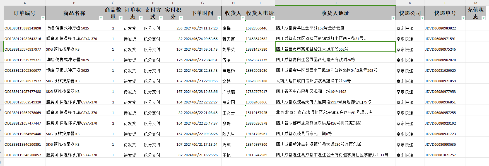Select phone number 18623377775
The width and height of the screenshot is (489, 166).
pyautogui.click(x=256, y=60)
